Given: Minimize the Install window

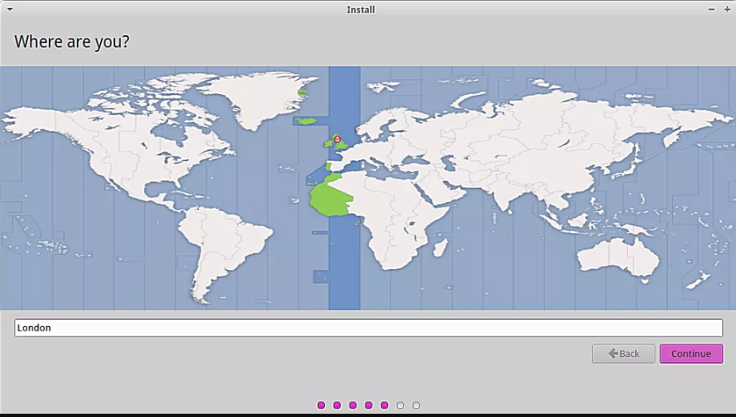Looking at the screenshot, I should pyautogui.click(x=711, y=10).
